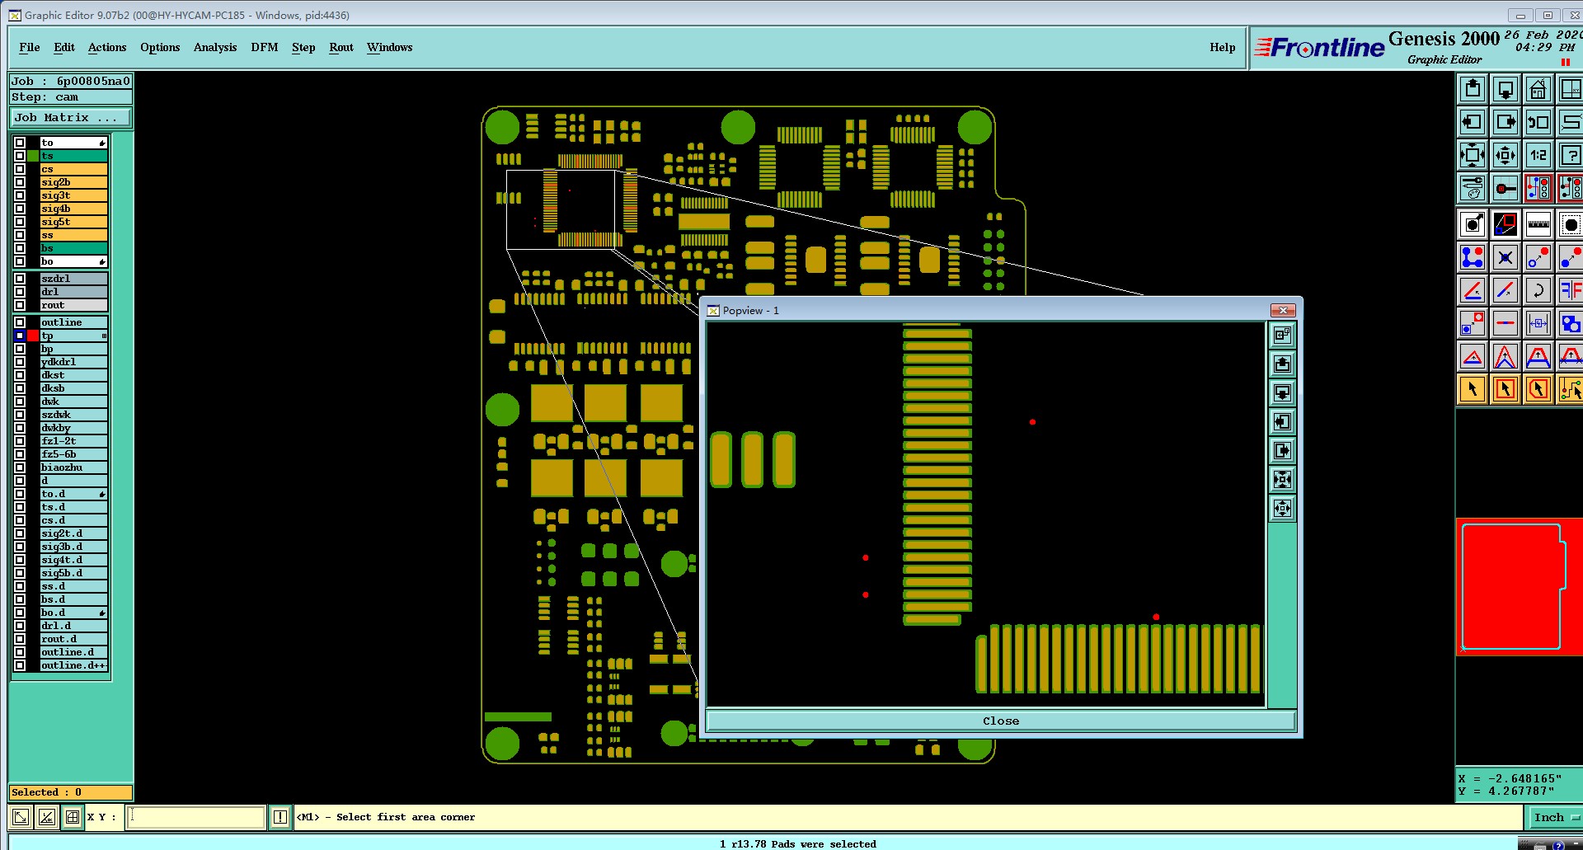Open the Windows menu

point(389,47)
